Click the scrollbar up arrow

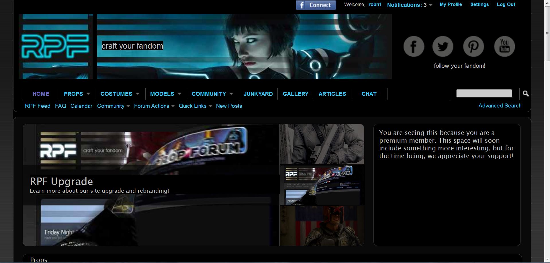(547, 3)
